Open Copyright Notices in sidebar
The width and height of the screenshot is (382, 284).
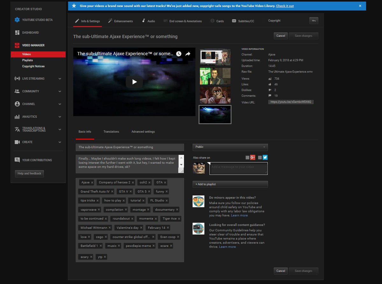click(x=33, y=66)
